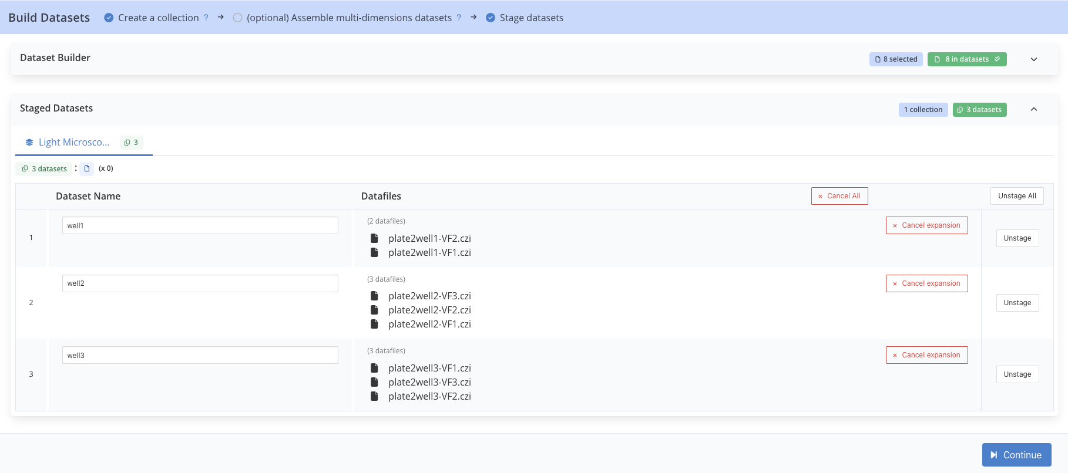Click the file icon beside (x 0)
This screenshot has height=473, width=1068.
tap(87, 169)
